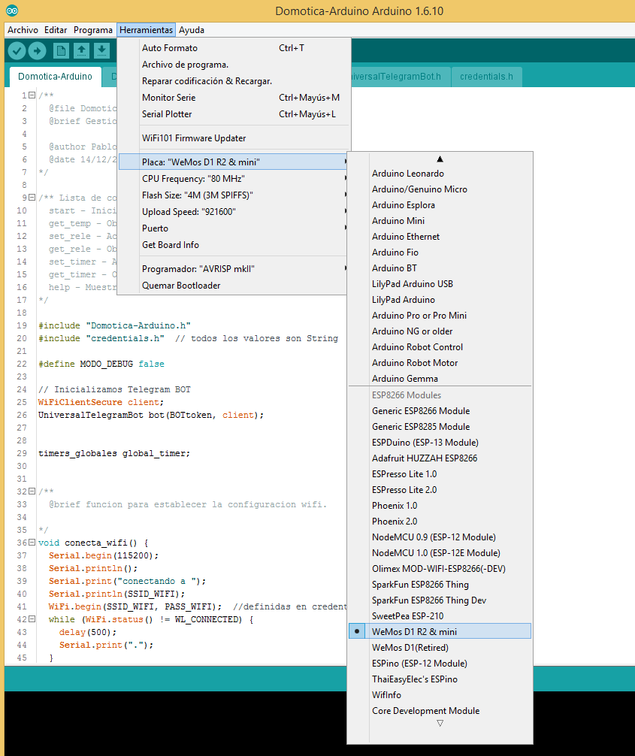Click the Open sketch up-arrow icon
The image size is (635, 756).
81,50
